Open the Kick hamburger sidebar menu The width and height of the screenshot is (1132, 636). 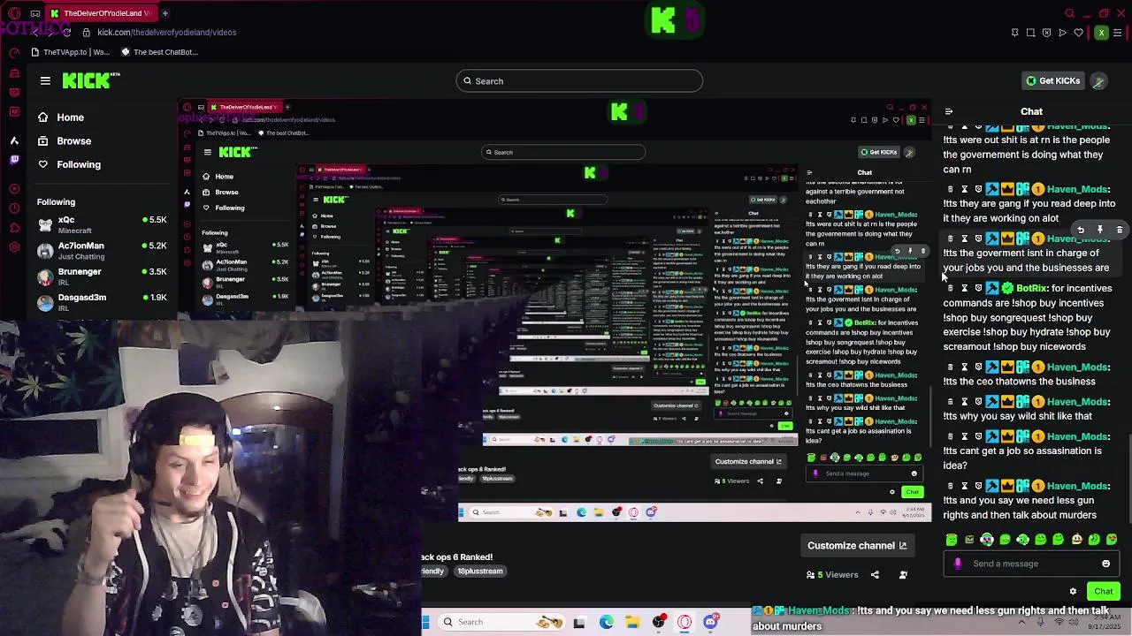pos(45,80)
